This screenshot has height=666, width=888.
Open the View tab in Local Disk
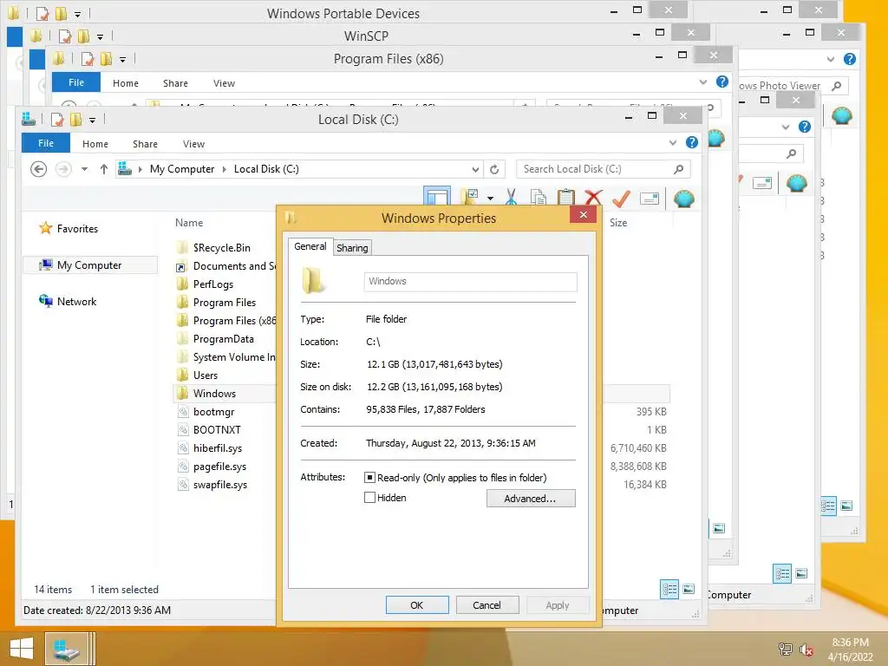pyautogui.click(x=193, y=144)
